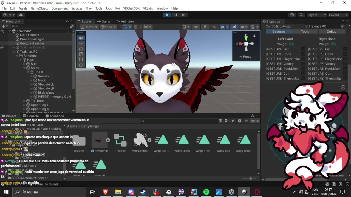Select the Rect tool in Scene overlay

[x=81, y=59]
